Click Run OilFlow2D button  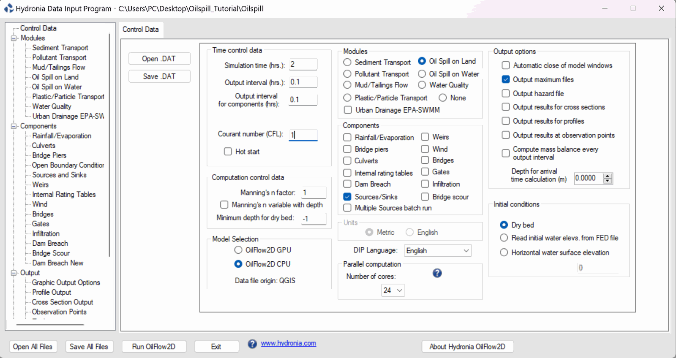[x=154, y=347]
